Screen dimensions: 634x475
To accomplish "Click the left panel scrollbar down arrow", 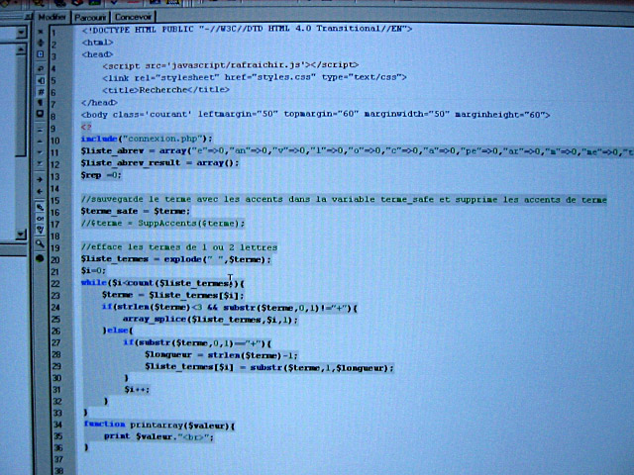I will [x=21, y=235].
